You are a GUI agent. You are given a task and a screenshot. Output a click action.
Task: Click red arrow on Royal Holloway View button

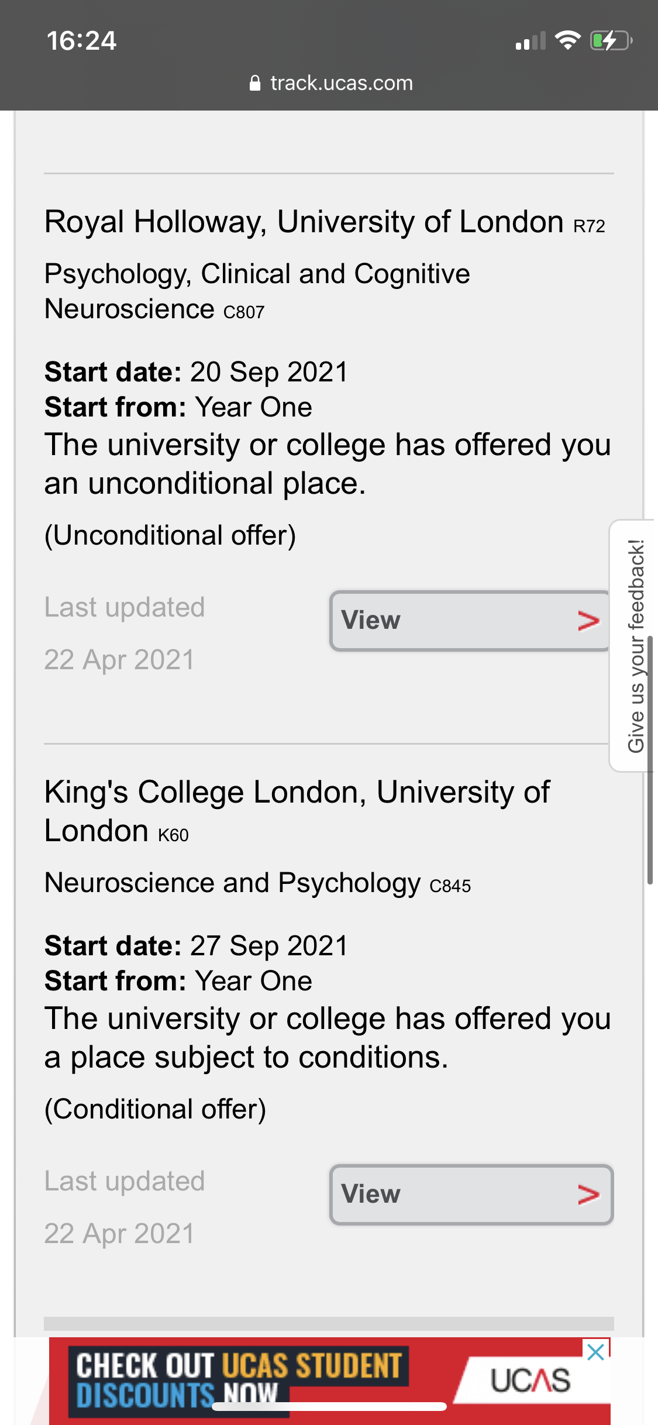click(588, 621)
